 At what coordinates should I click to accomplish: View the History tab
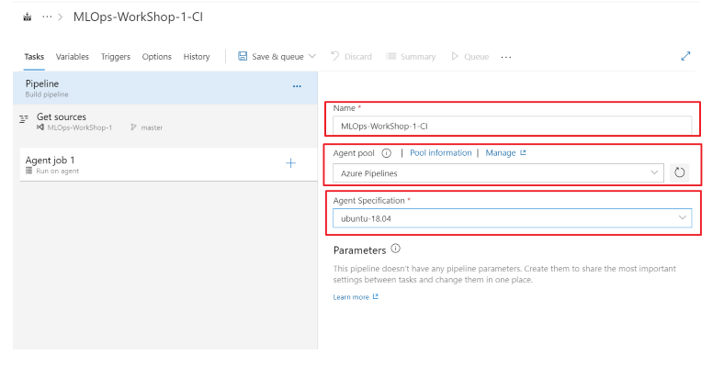click(x=197, y=57)
